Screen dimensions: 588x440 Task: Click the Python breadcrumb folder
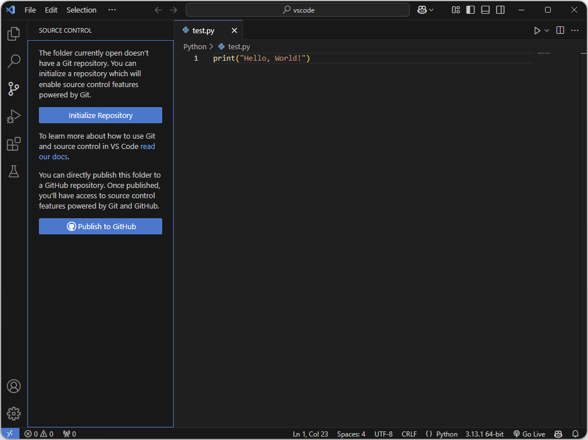pos(195,47)
